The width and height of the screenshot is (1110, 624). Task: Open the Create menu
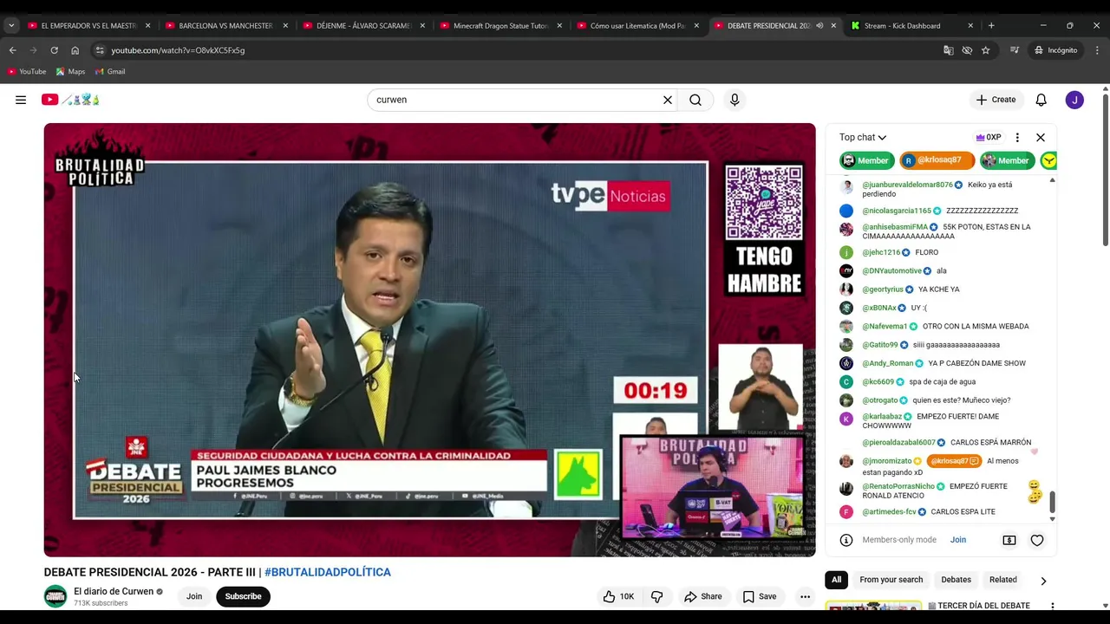coord(996,100)
